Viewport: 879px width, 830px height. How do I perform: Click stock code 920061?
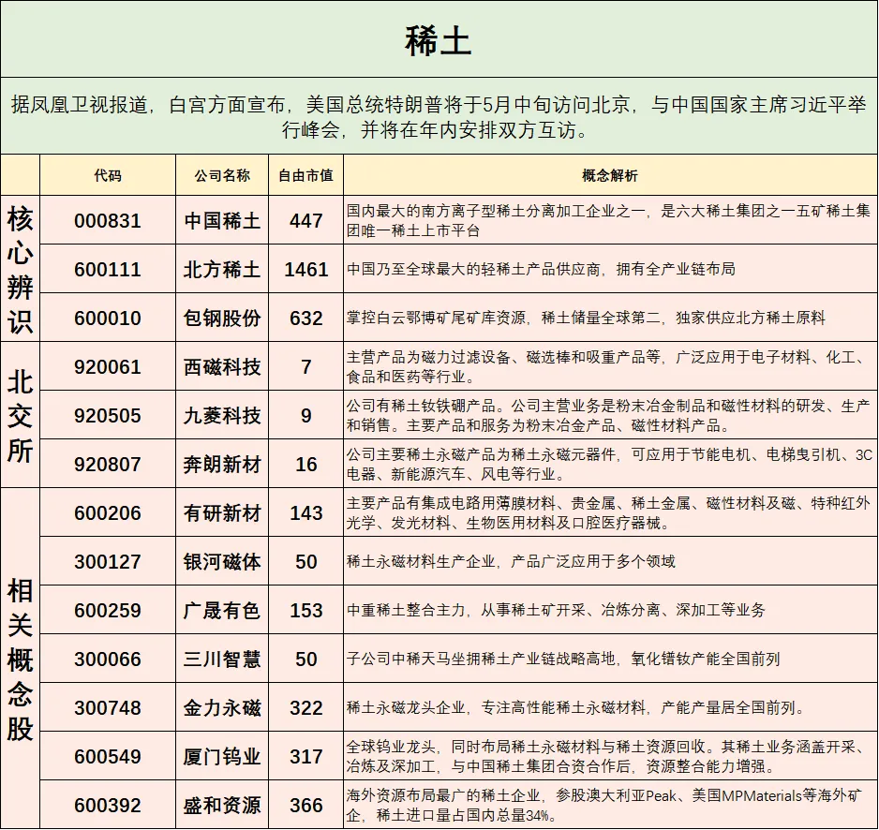pos(108,367)
